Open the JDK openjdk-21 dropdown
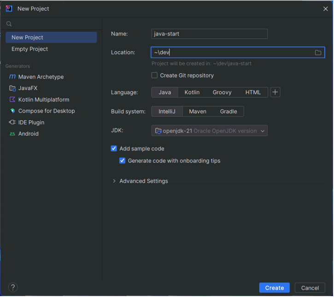334x297 pixels. [210, 131]
